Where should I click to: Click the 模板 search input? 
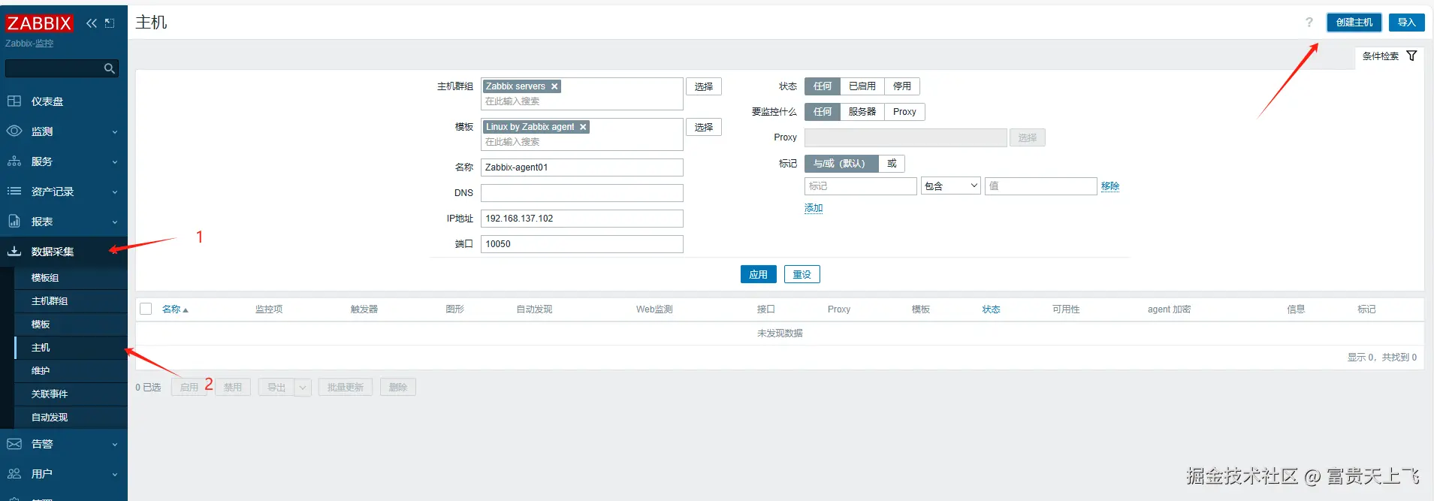coord(582,142)
